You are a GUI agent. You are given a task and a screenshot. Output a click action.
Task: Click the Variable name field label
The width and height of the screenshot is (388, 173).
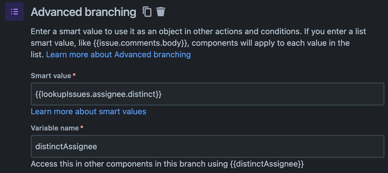point(54,128)
